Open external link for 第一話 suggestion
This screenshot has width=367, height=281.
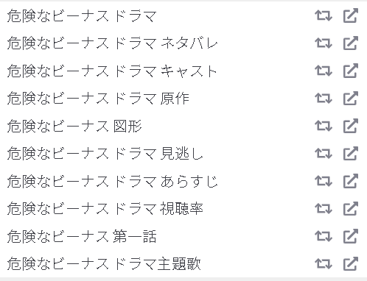[x=351, y=236]
